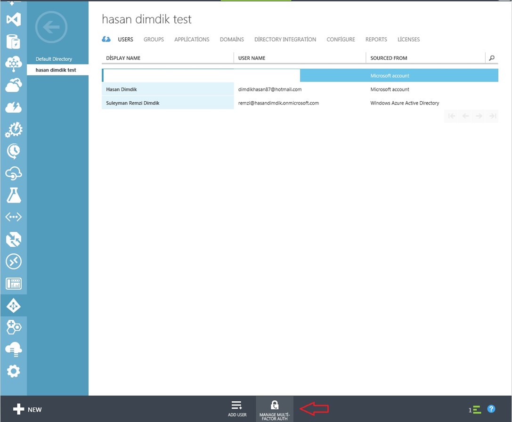
Task: Go back using the circled arrow
Action: (x=51, y=27)
